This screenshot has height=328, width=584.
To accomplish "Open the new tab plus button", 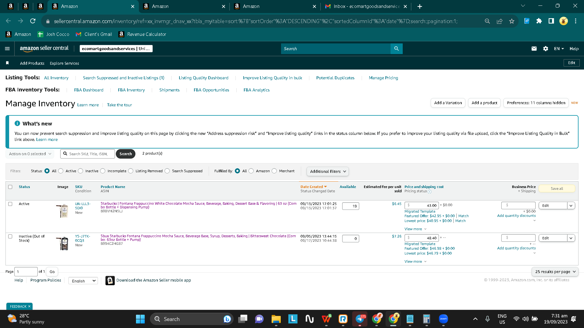I will pos(420,6).
